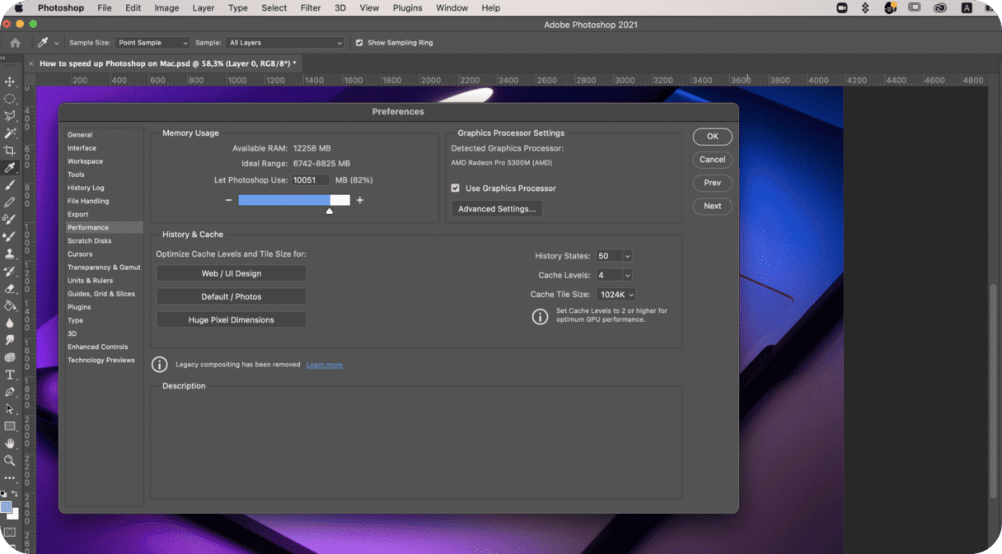1002x554 pixels.
Task: Select General preferences category
Action: (x=80, y=135)
